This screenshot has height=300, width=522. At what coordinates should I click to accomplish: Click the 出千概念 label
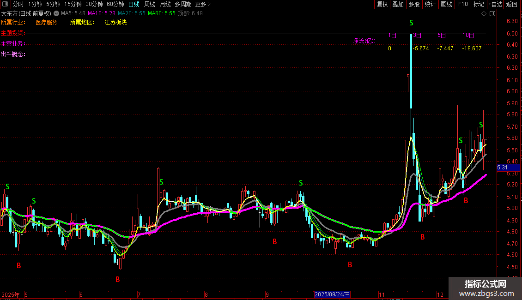point(13,54)
